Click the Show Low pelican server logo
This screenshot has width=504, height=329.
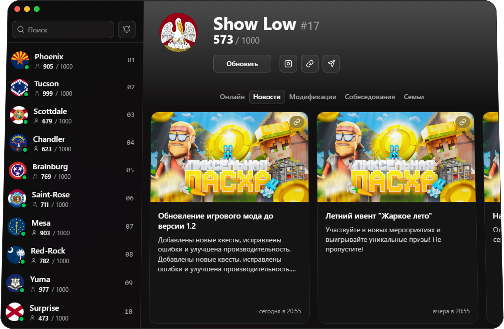pyautogui.click(x=178, y=32)
